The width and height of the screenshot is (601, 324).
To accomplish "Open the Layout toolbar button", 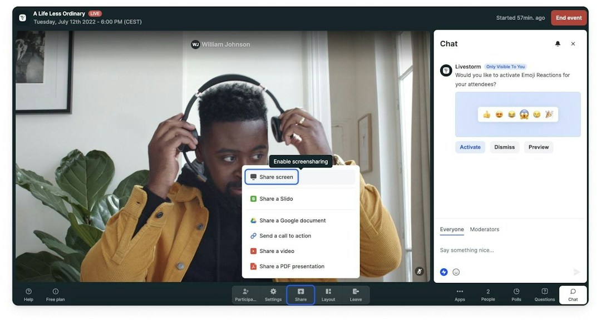I will (x=328, y=295).
